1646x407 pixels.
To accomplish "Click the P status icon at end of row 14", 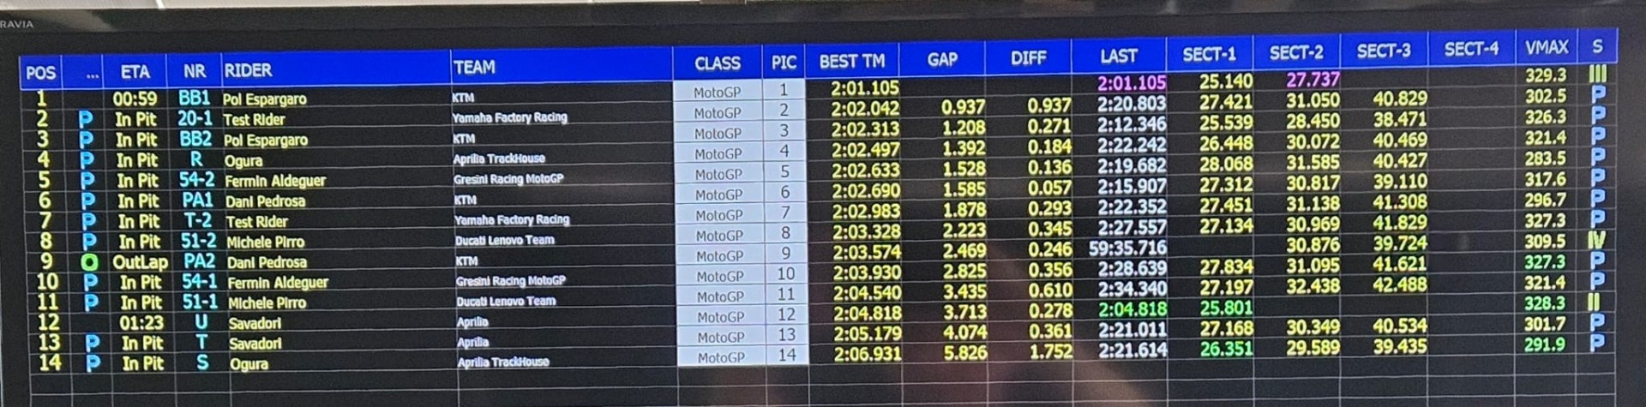I will coord(1597,343).
